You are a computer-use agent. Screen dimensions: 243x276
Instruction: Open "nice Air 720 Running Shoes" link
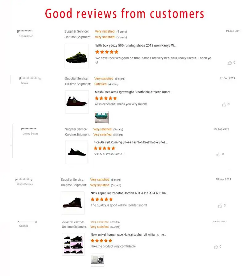tap(130, 142)
